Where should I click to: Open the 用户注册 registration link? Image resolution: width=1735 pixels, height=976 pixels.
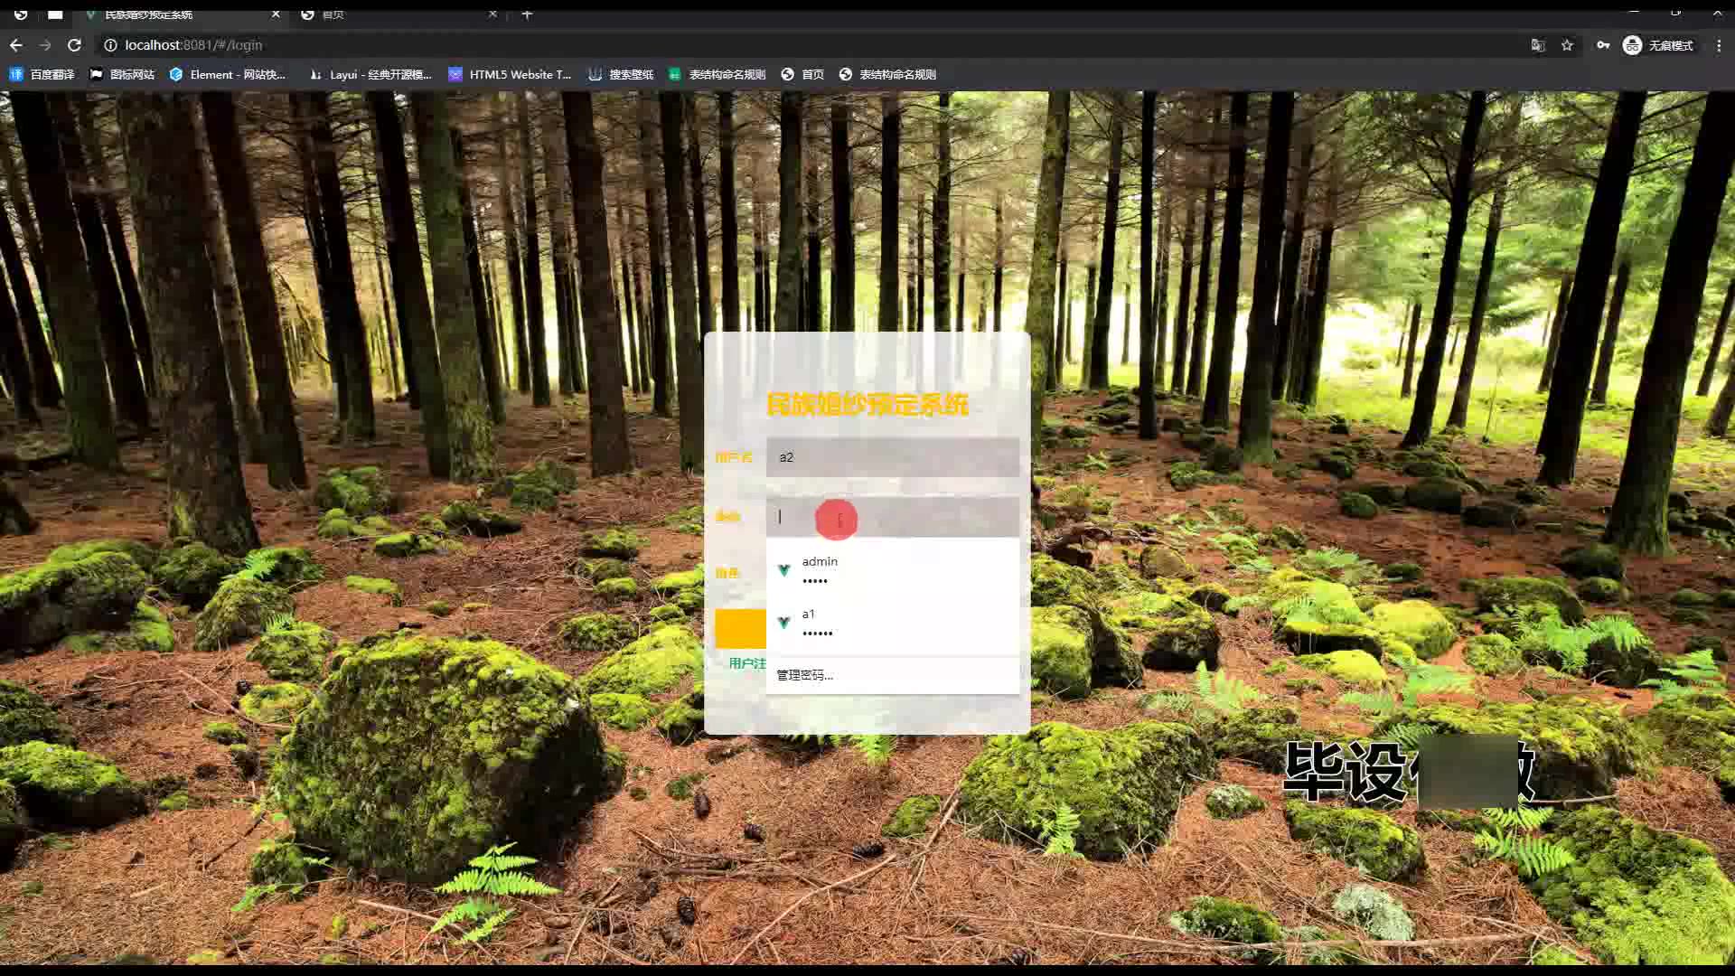747,663
